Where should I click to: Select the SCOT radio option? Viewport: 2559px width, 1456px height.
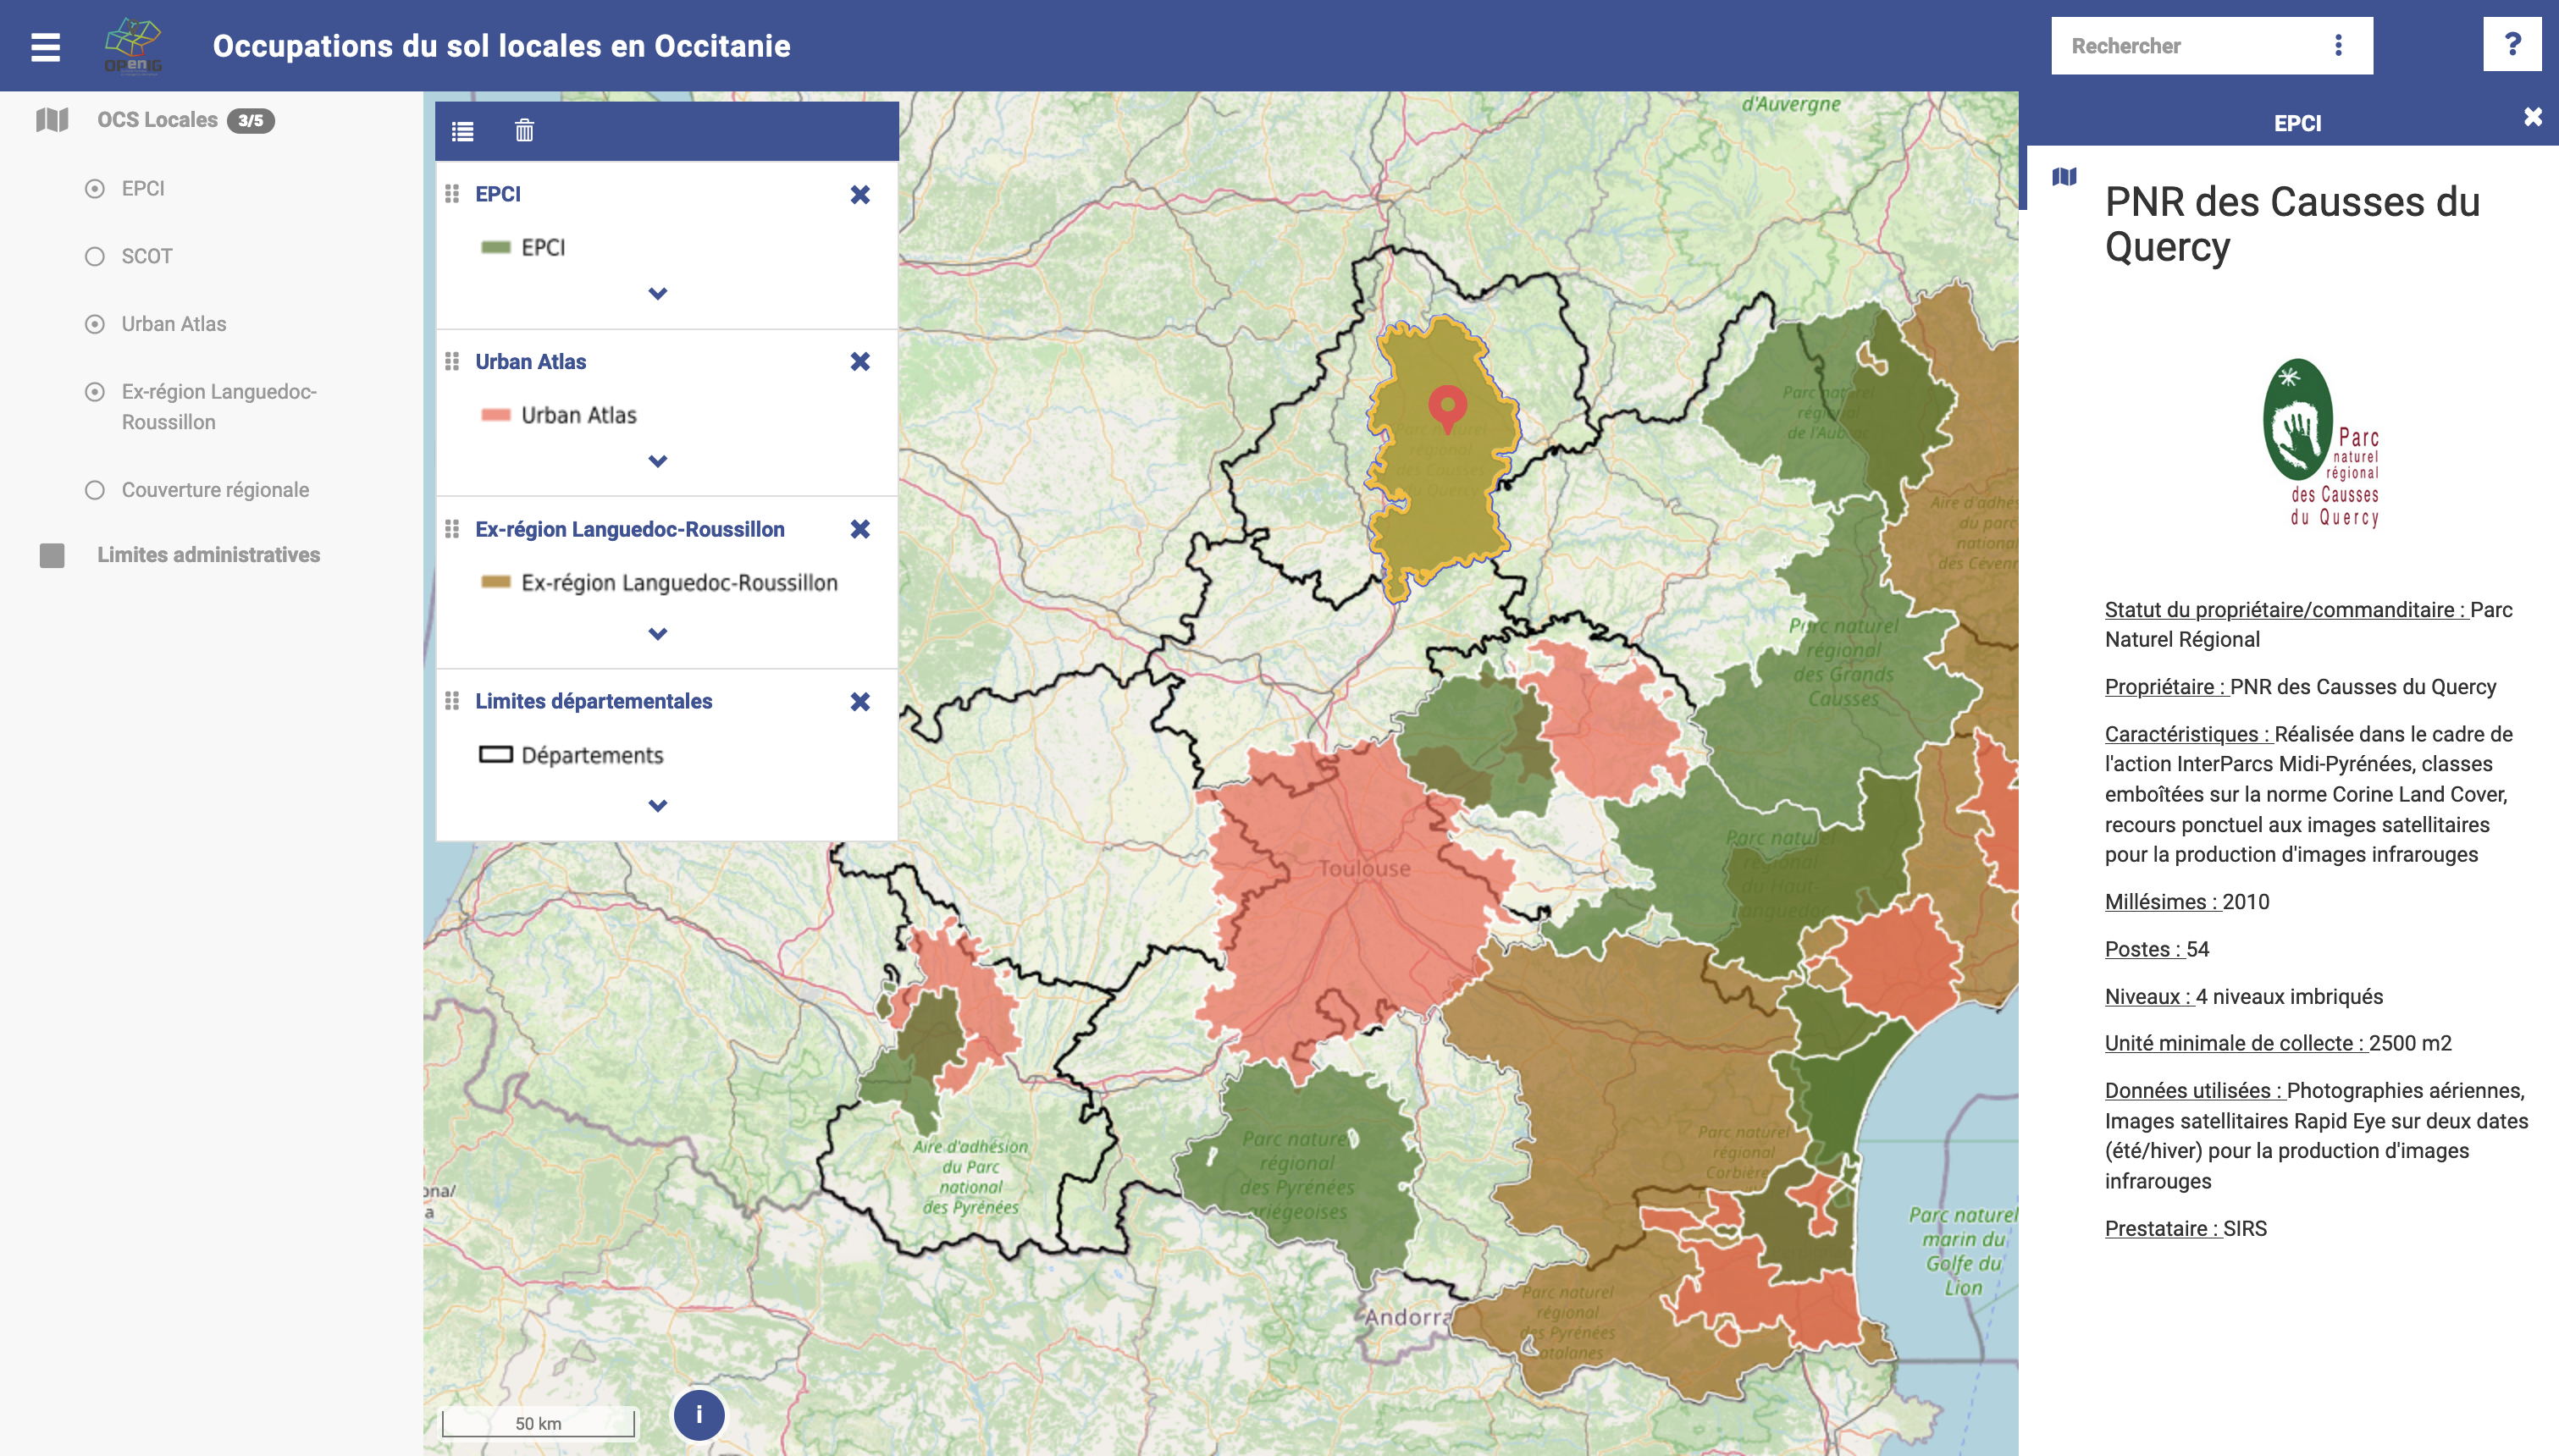95,257
